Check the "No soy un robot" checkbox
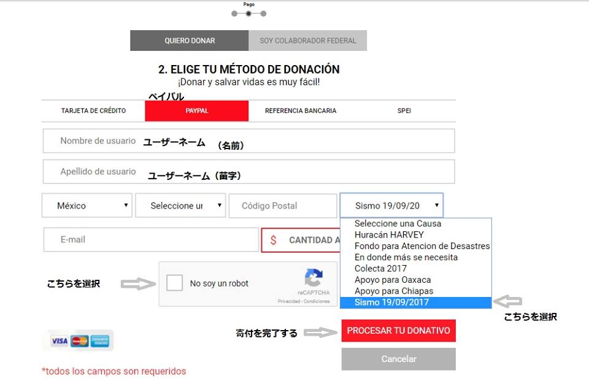Screen dimensions: 589x381 pyautogui.click(x=175, y=283)
